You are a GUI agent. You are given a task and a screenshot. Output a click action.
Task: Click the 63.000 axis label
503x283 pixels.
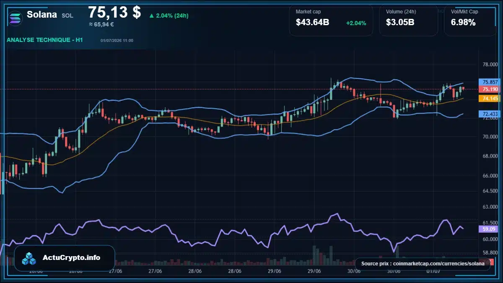tap(490, 207)
